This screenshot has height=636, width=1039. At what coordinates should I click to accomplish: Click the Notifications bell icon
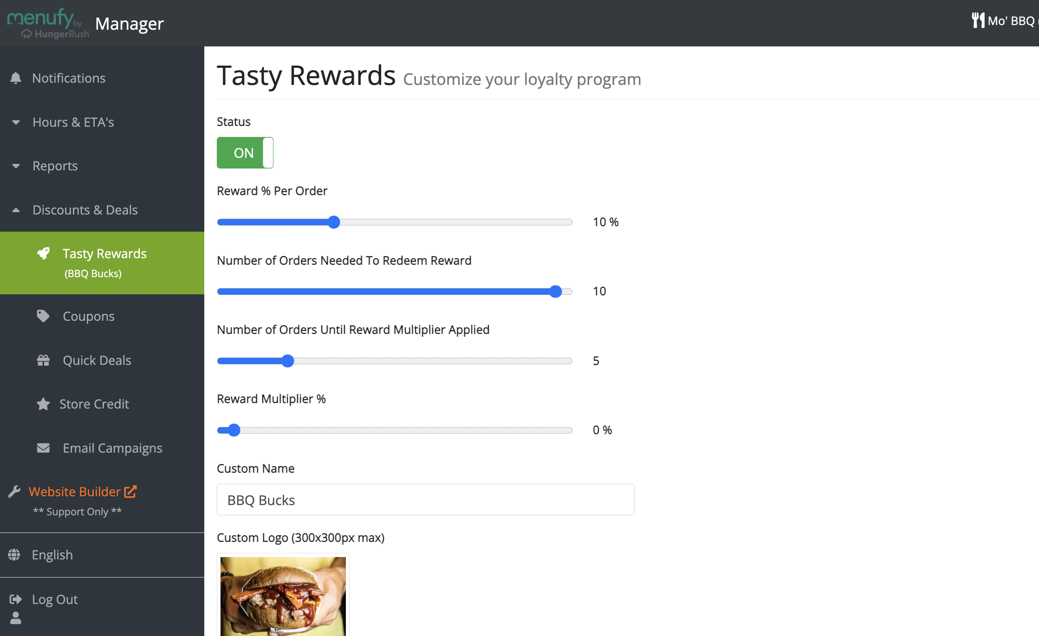click(16, 78)
